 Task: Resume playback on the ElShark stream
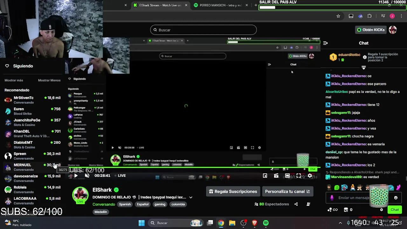pos(76,176)
